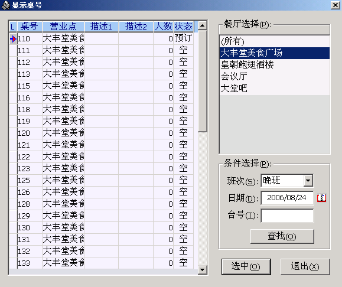Click the app icon in title bar
342x287 pixels.
[5, 5]
